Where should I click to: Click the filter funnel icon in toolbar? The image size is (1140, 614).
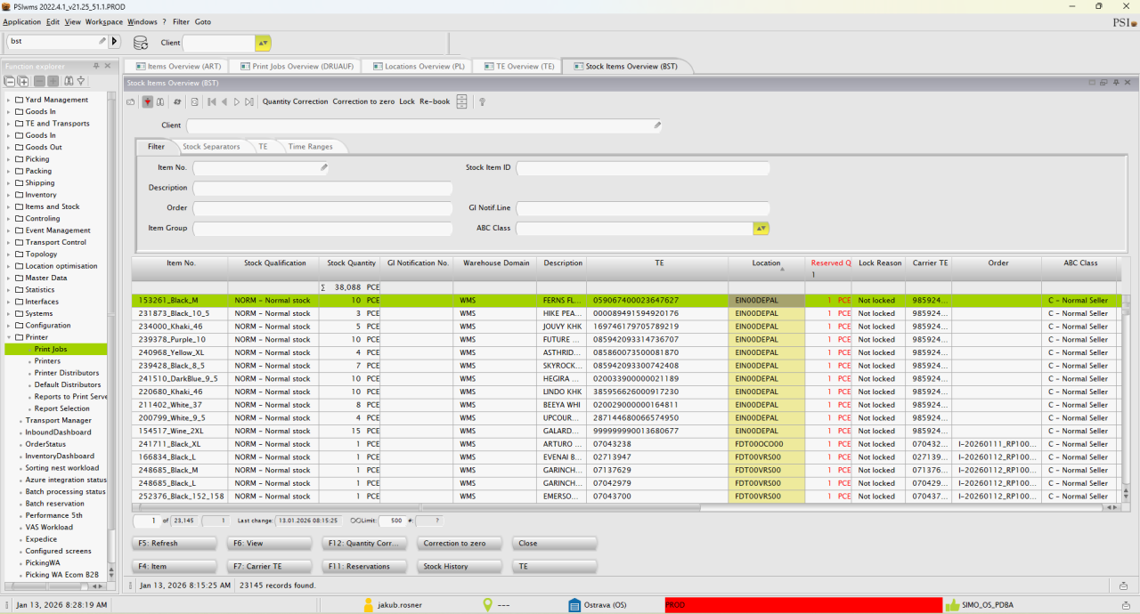click(147, 101)
